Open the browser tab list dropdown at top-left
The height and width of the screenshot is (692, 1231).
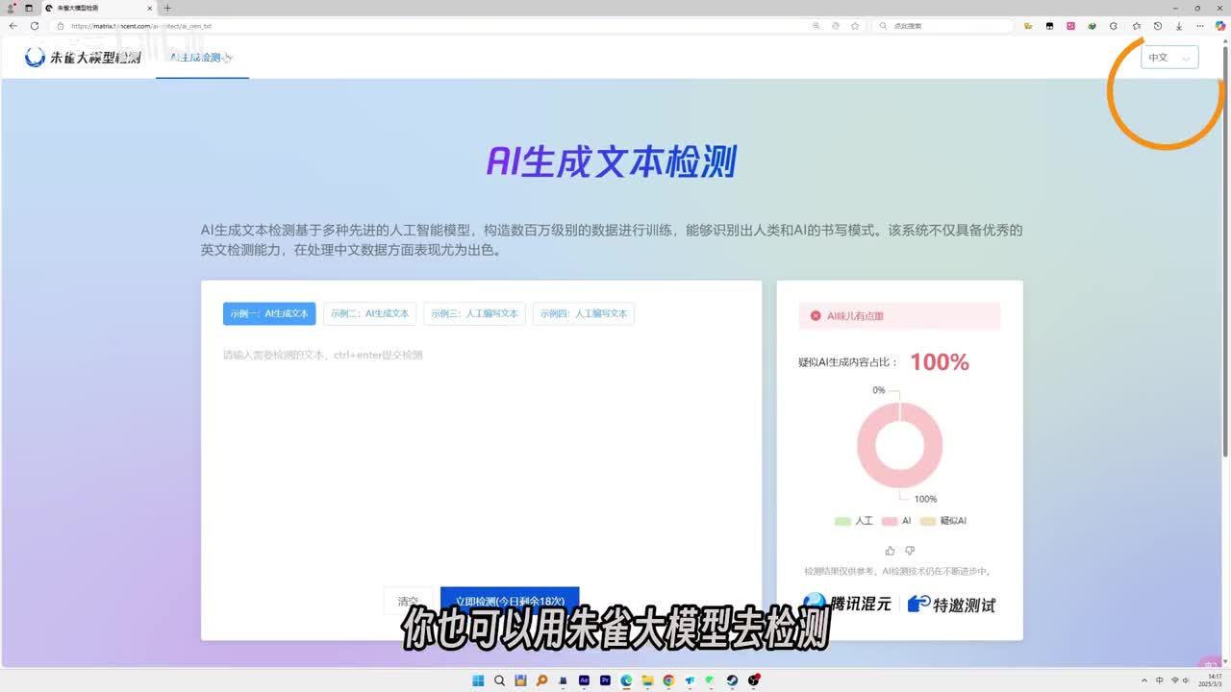[x=29, y=8]
